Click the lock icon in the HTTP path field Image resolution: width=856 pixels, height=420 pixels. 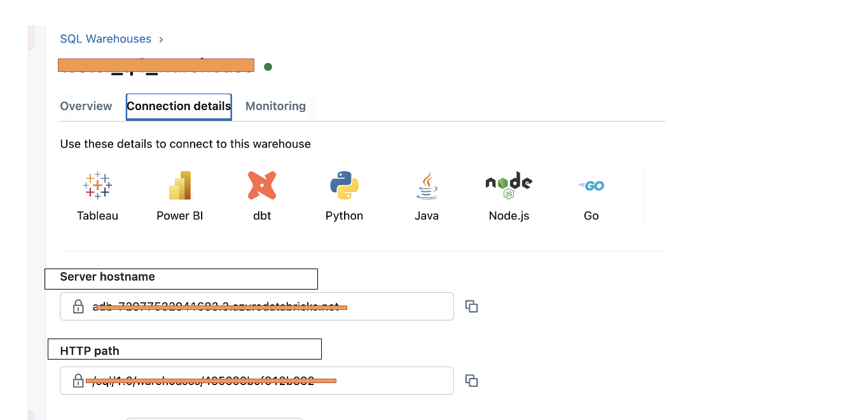(x=78, y=380)
